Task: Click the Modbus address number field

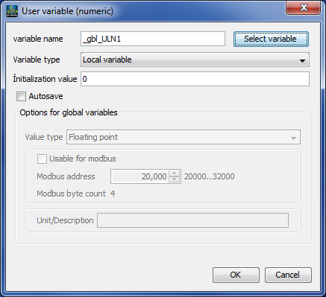Action: 140,176
